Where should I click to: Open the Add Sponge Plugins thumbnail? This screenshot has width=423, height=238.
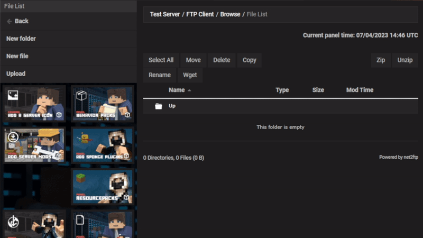coord(102,144)
